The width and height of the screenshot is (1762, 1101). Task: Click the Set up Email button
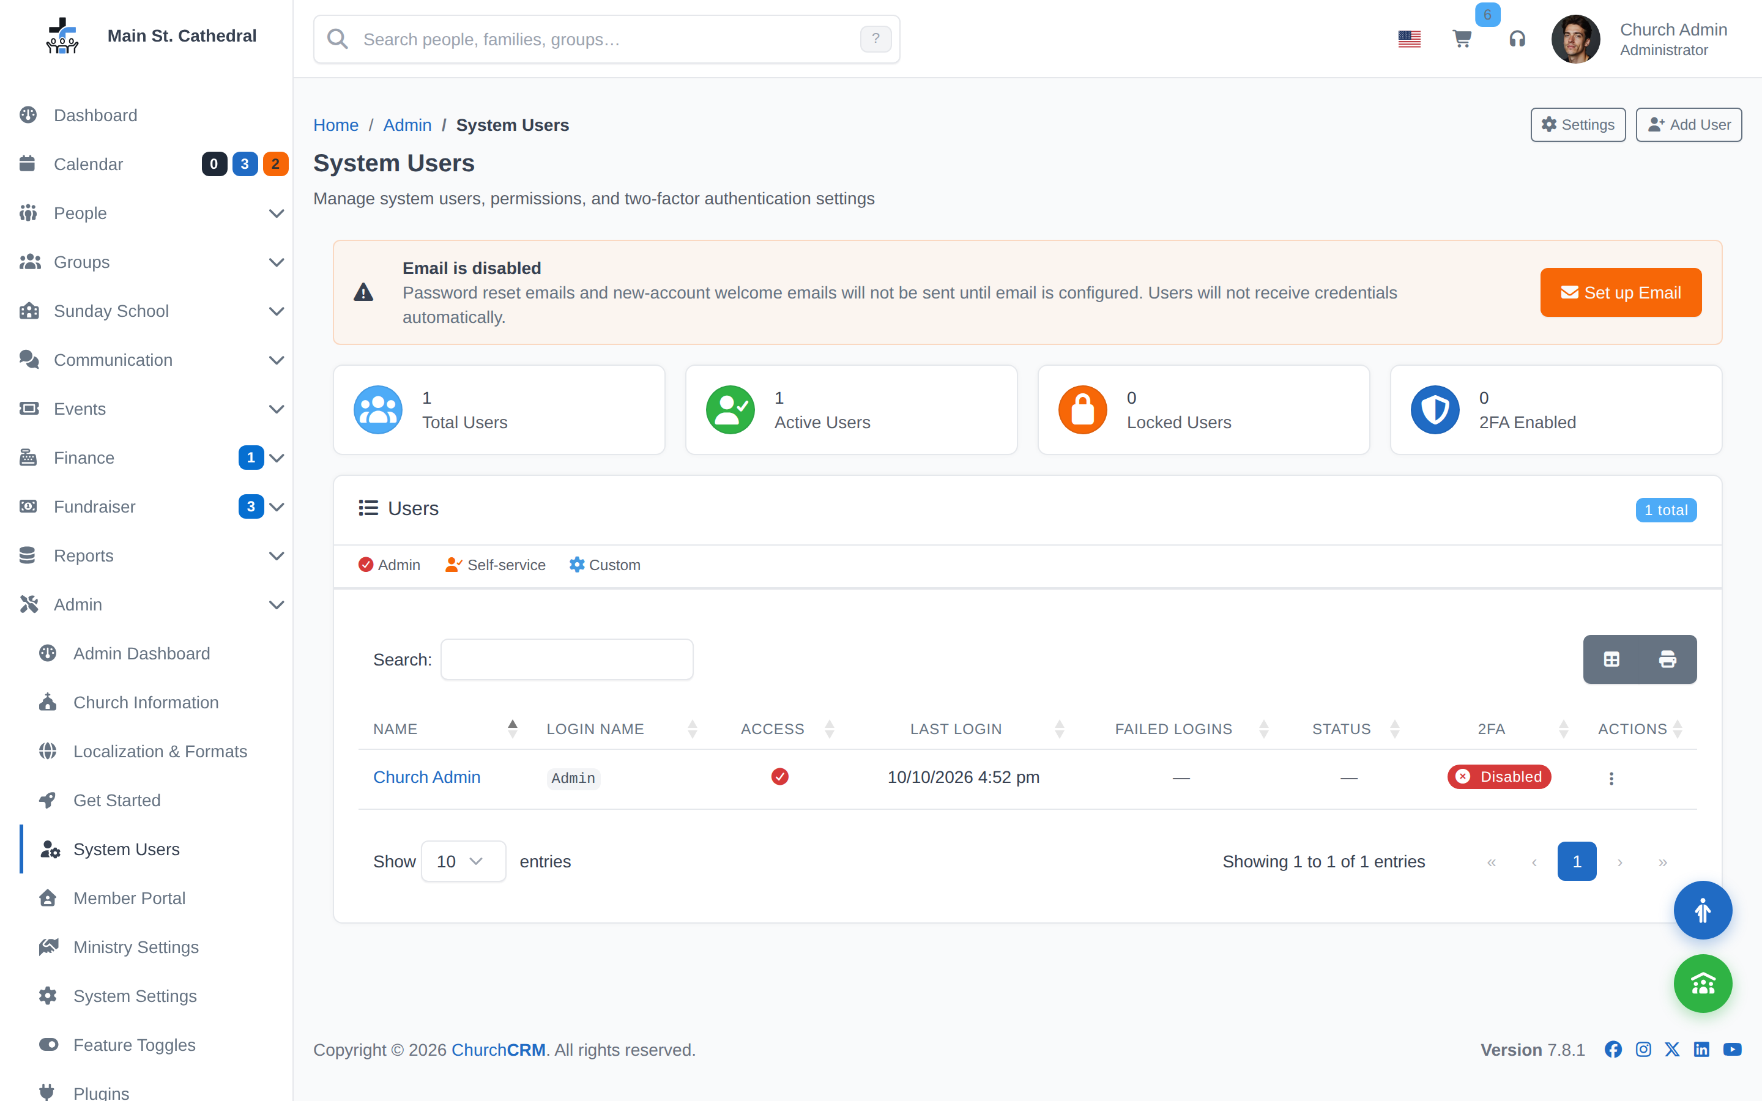click(1621, 293)
